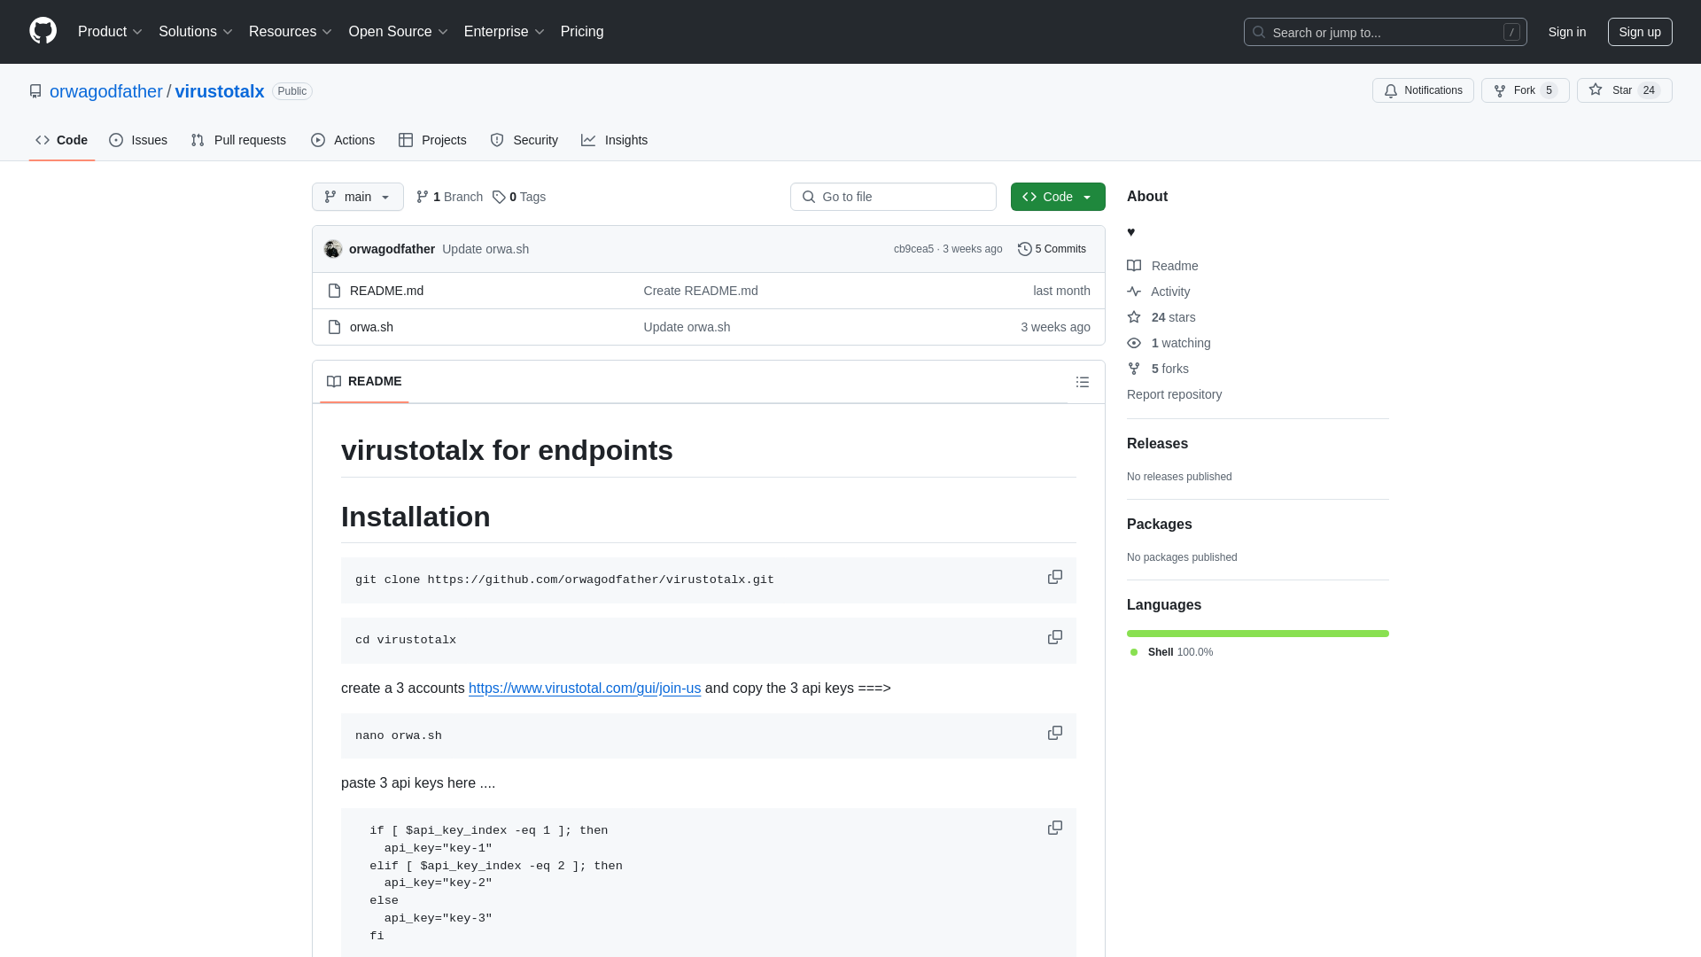
Task: Copy the nano orwa.sh command
Action: pos(1054,733)
